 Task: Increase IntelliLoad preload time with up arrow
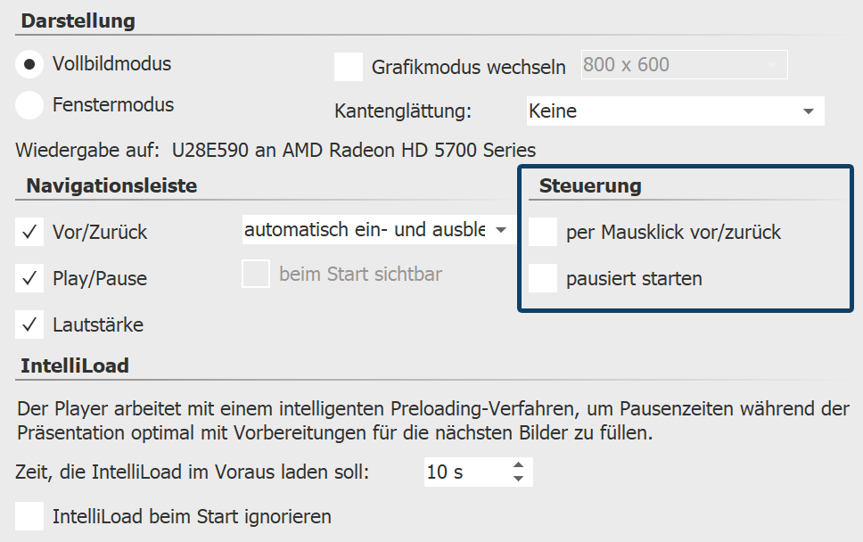tap(519, 465)
